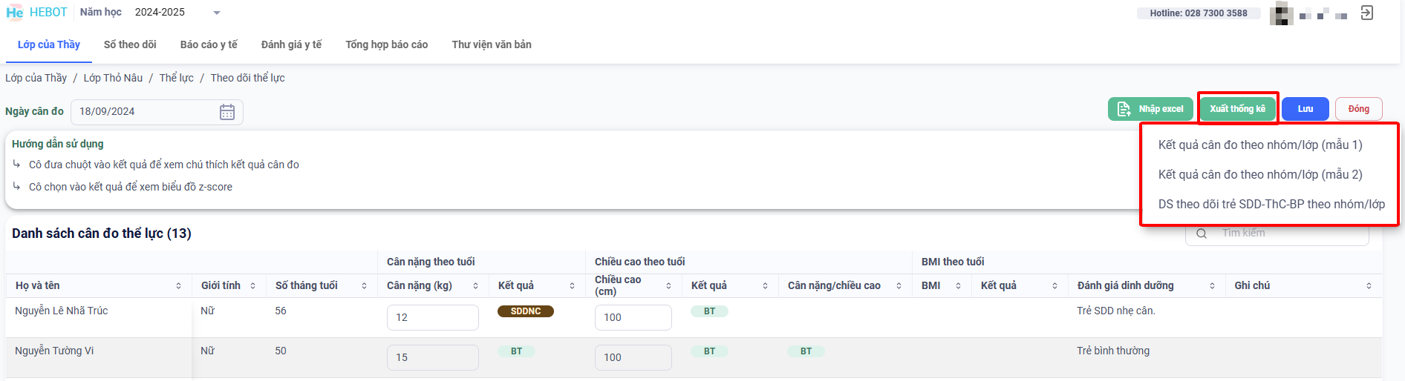Expand the Năm học 2024-2025 dropdown

[x=217, y=13]
